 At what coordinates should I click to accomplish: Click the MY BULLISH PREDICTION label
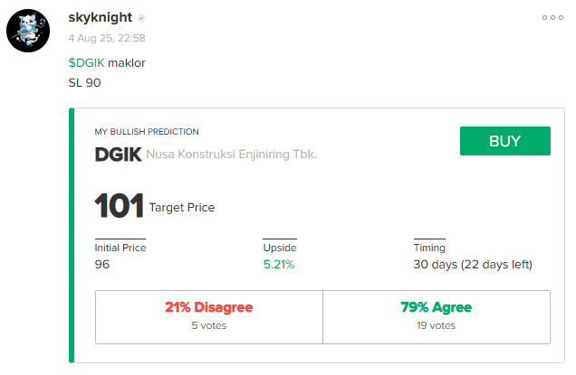147,132
